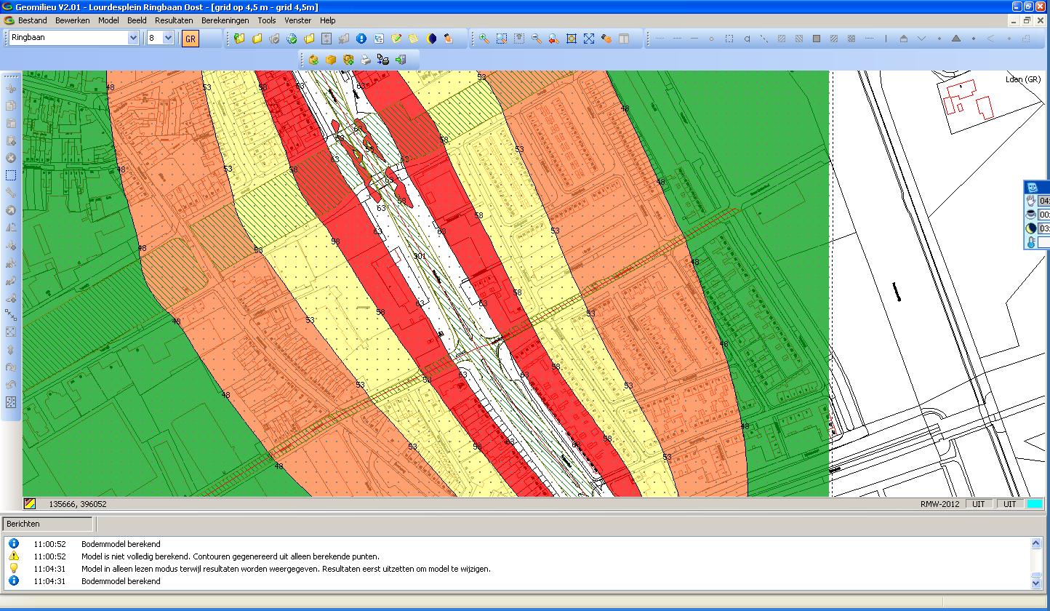This screenshot has width=1050, height=611.
Task: Click the globe with green check icon
Action: pyautogui.click(x=292, y=39)
